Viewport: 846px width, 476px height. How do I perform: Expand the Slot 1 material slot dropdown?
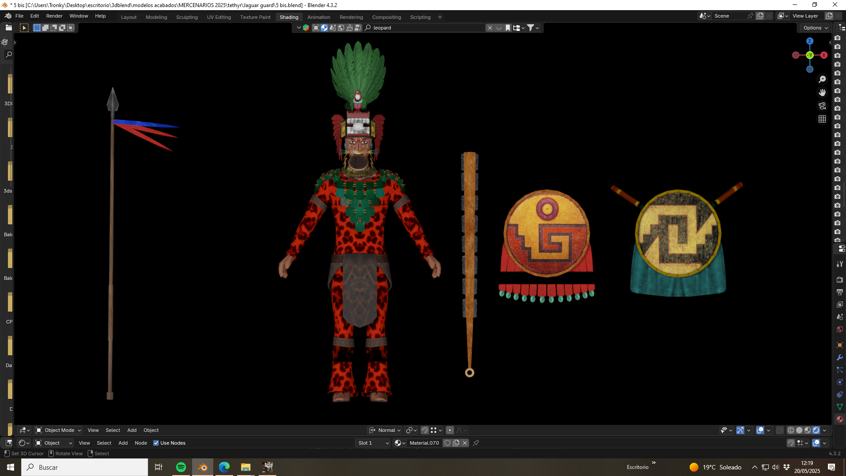coord(373,443)
